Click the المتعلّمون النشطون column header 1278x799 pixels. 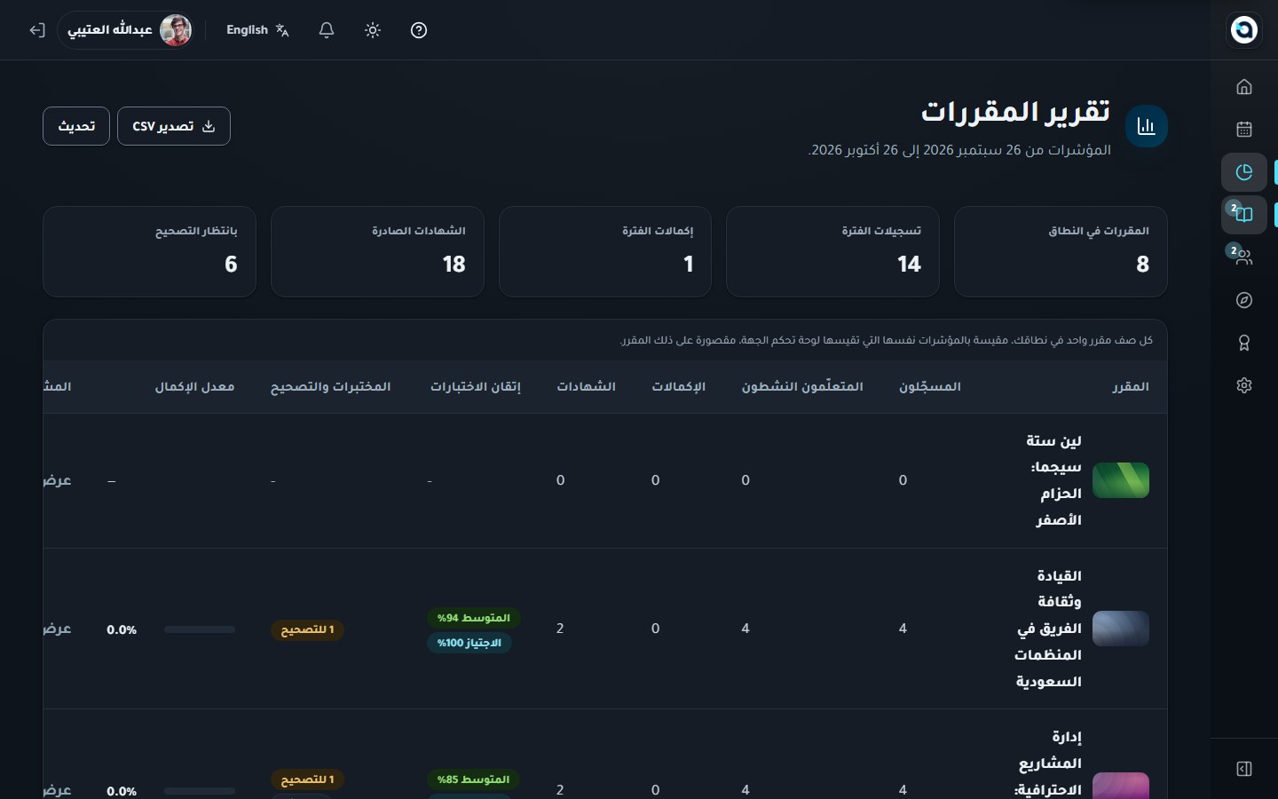(802, 387)
